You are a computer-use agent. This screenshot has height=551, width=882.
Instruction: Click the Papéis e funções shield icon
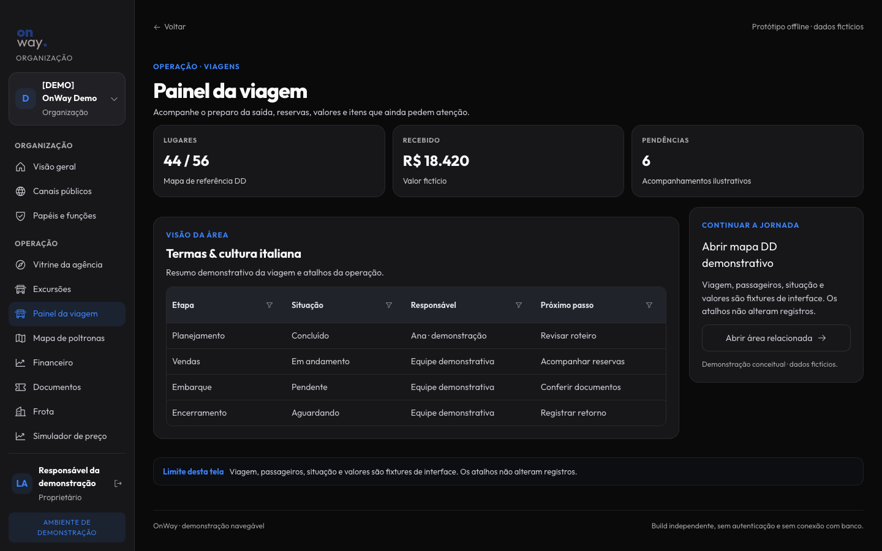click(x=20, y=216)
